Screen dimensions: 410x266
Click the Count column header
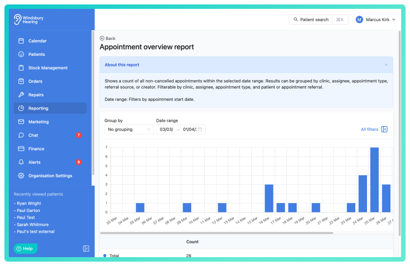point(192,242)
